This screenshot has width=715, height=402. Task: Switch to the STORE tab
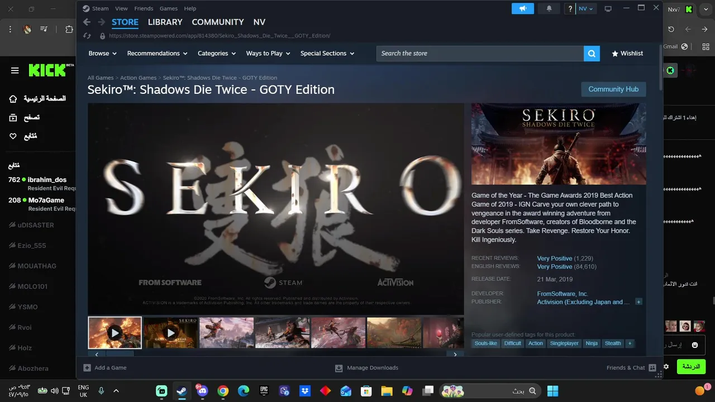[x=125, y=22]
